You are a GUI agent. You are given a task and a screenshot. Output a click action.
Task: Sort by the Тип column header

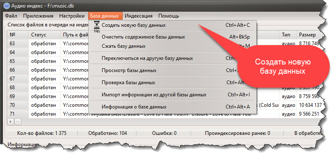tap(288, 35)
